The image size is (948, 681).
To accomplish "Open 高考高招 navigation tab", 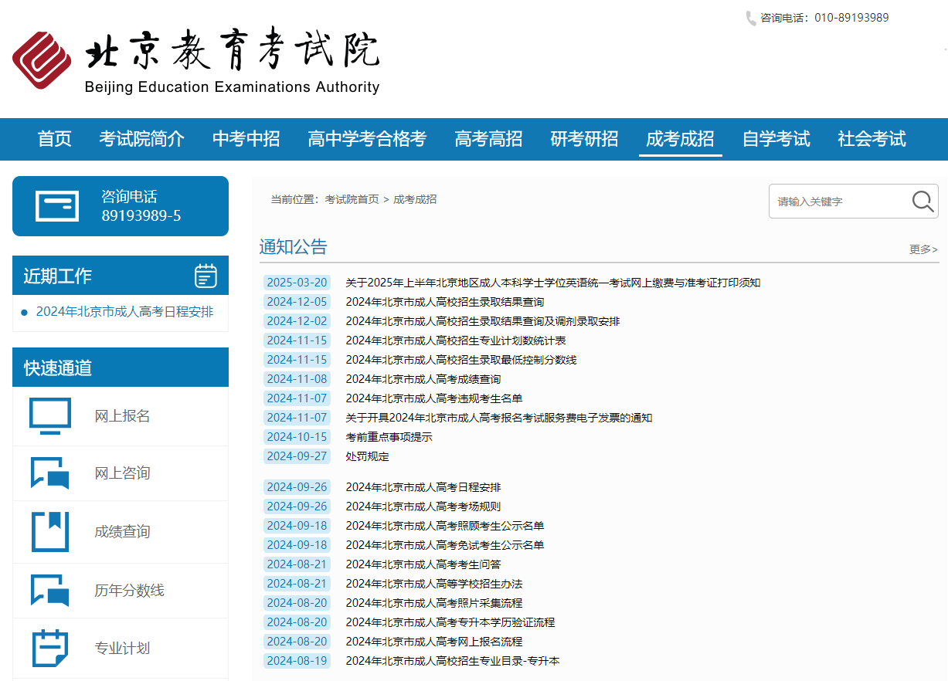I will pyautogui.click(x=488, y=139).
